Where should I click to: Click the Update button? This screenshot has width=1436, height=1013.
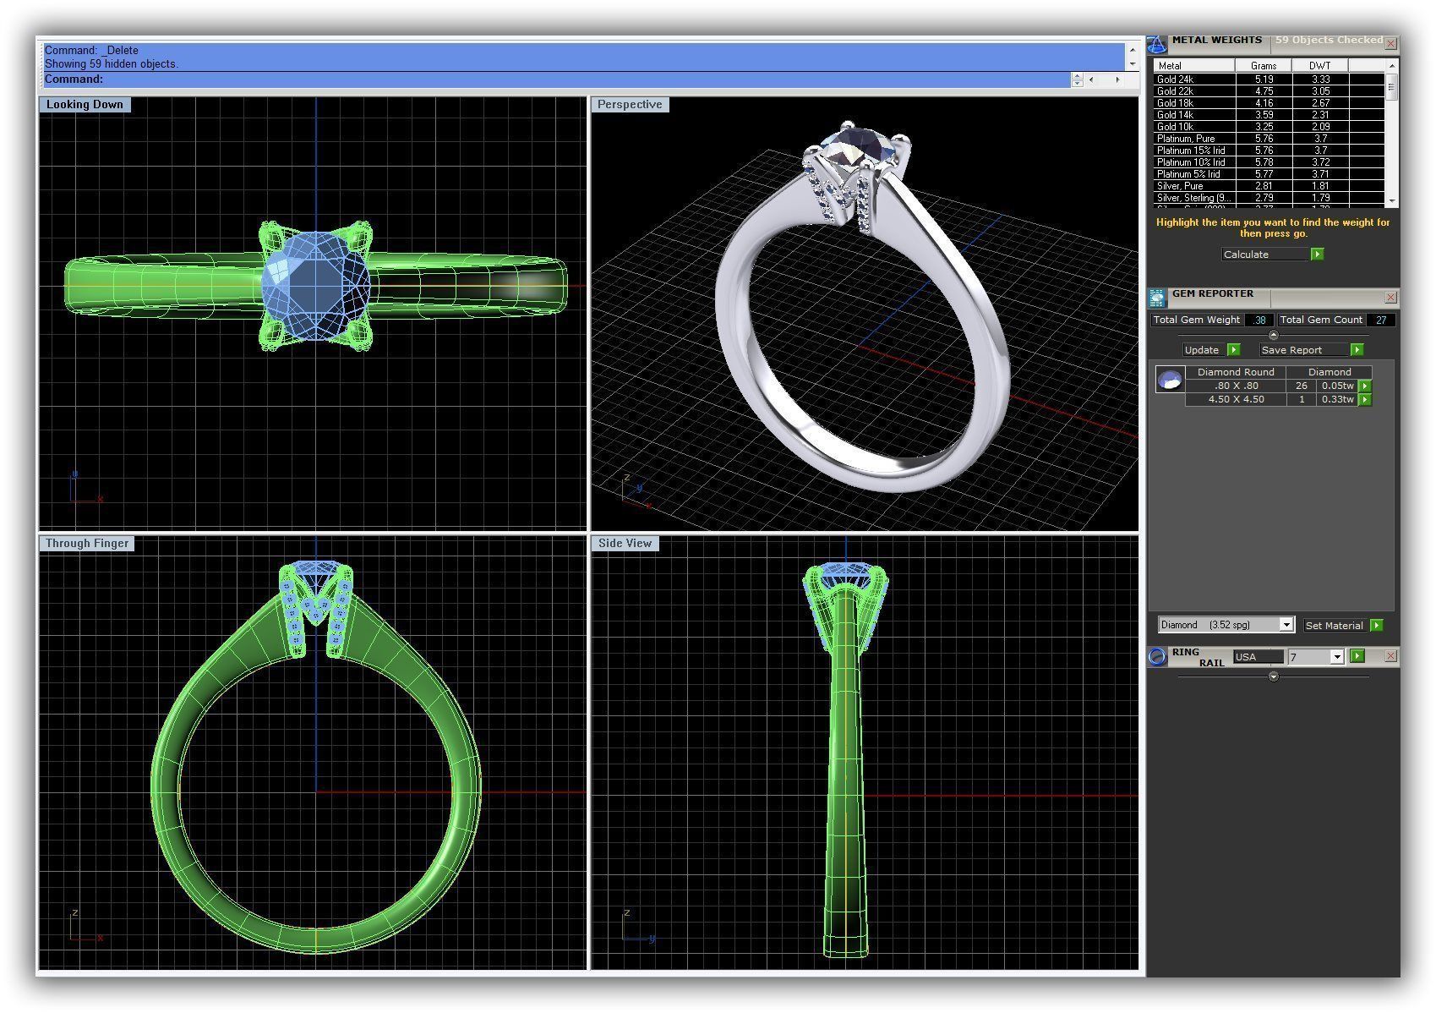point(1204,350)
